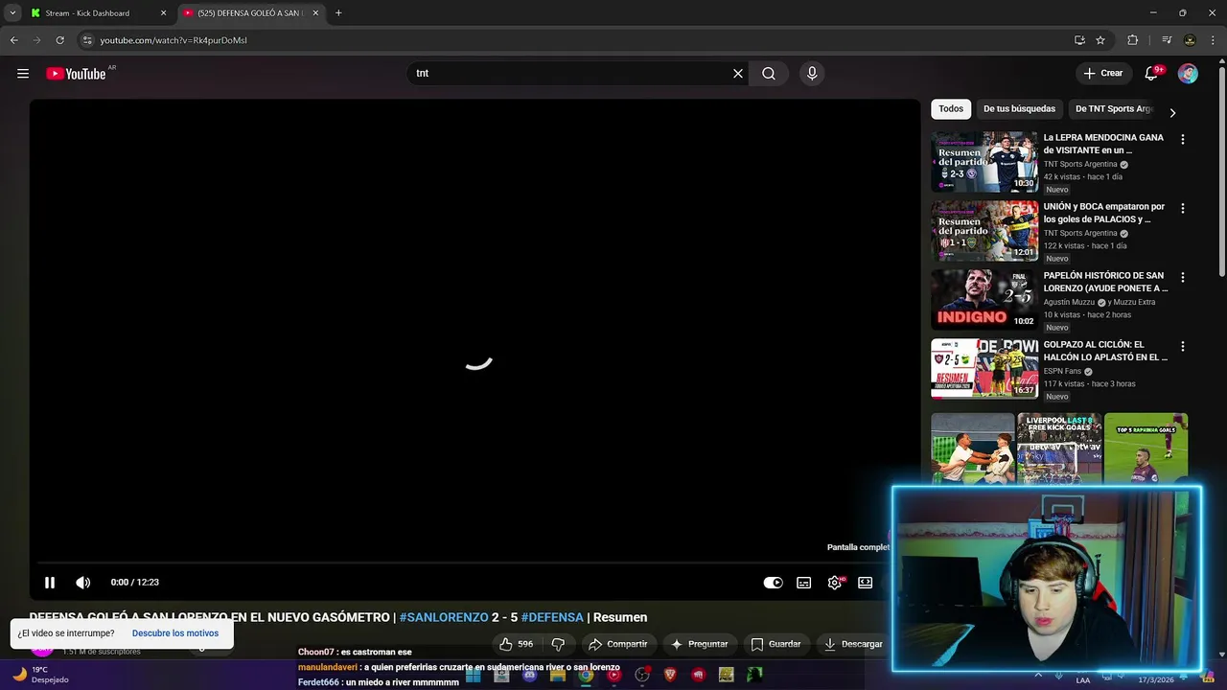The image size is (1227, 690).
Task: Select the De TNT Sports Argentina chip
Action: (x=1112, y=109)
